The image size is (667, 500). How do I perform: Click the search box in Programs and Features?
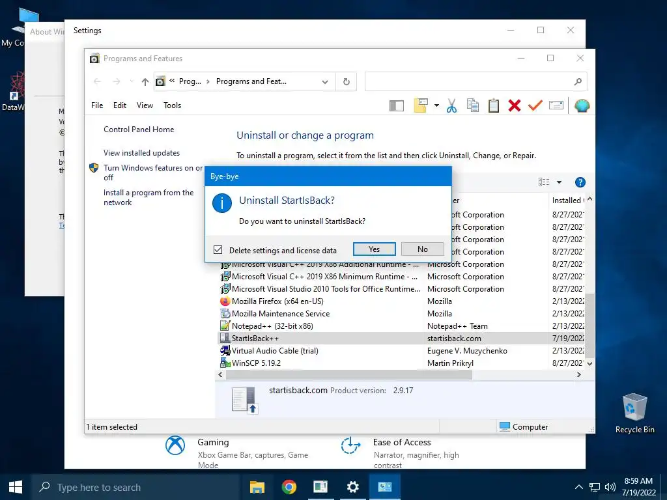(475, 81)
